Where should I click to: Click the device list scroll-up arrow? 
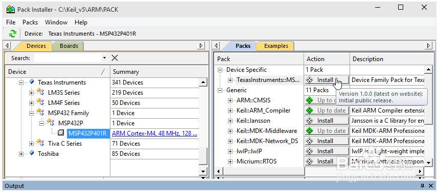pyautogui.click(x=203, y=83)
